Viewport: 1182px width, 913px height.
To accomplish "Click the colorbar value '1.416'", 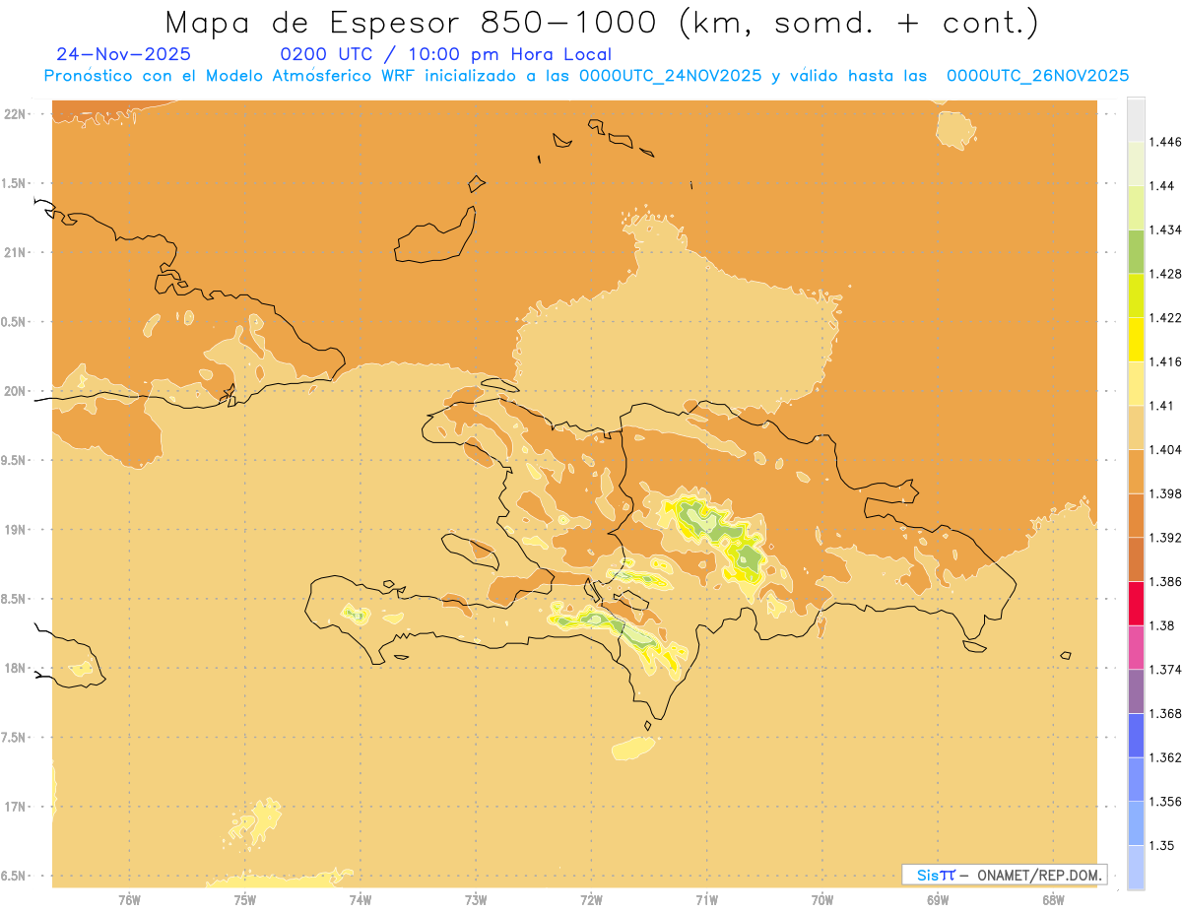I will (1167, 362).
